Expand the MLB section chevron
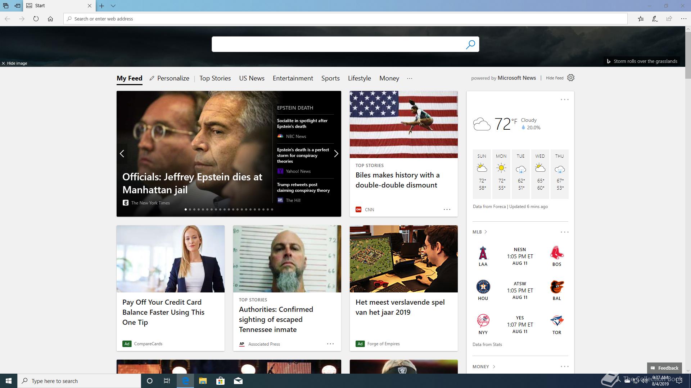Viewport: 691px width, 388px height. 485,232
